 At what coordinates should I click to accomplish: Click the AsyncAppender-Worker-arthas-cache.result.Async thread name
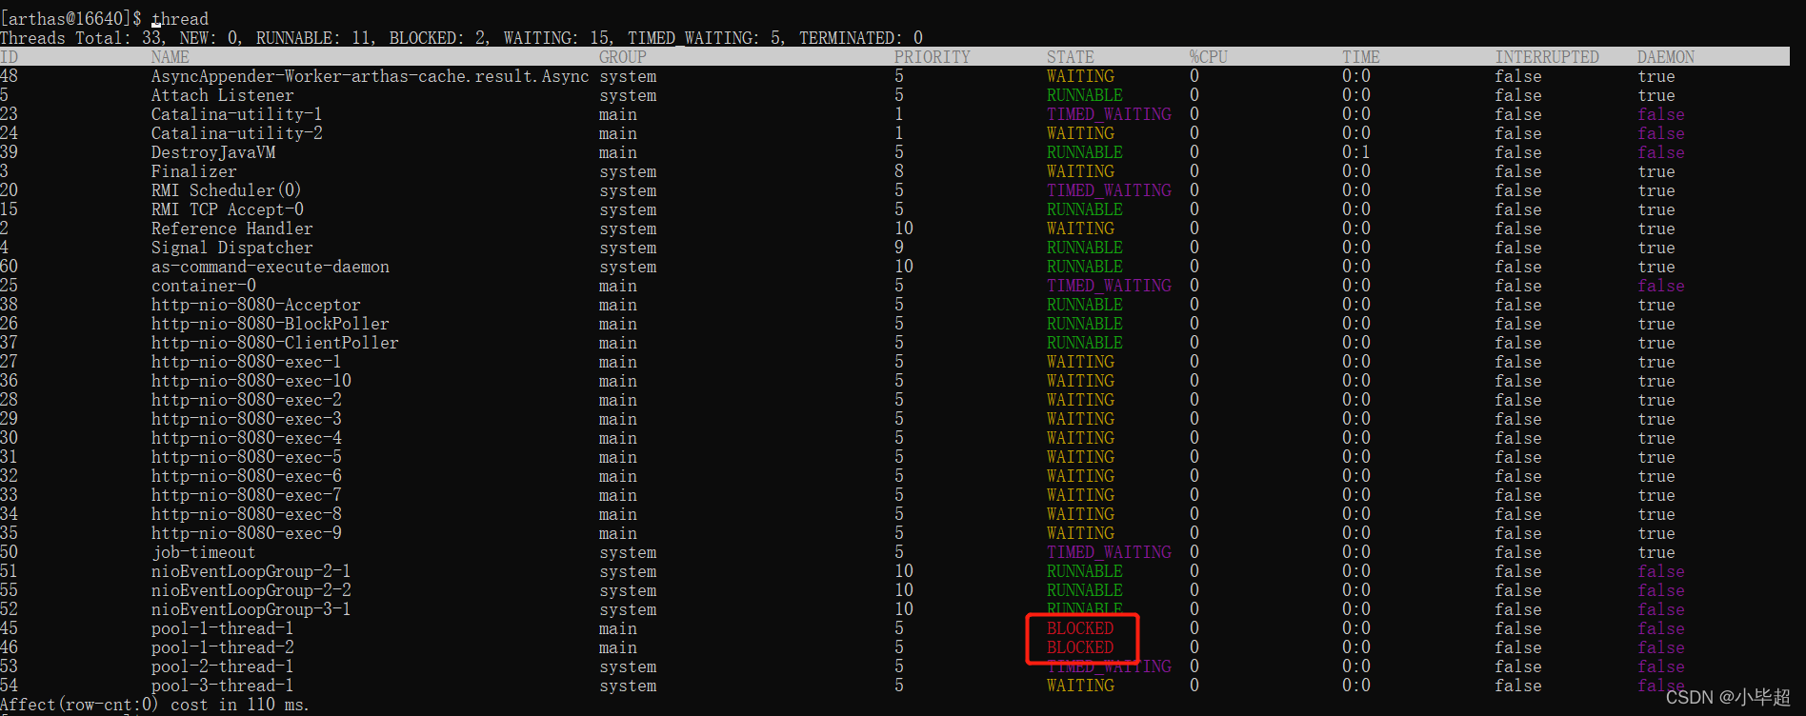coord(371,76)
